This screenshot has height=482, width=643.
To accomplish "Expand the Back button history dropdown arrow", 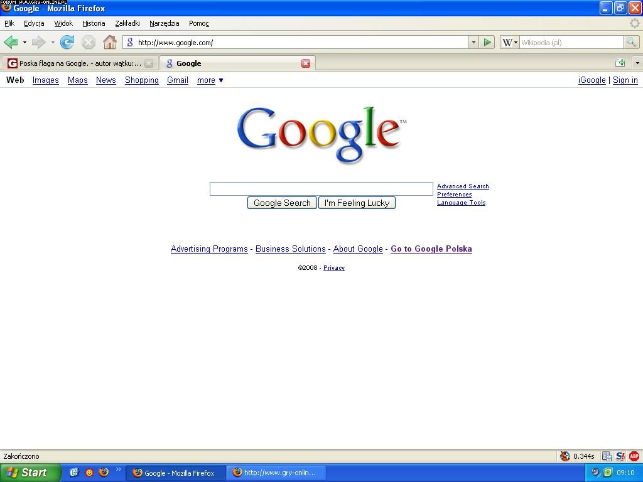I will (24, 42).
